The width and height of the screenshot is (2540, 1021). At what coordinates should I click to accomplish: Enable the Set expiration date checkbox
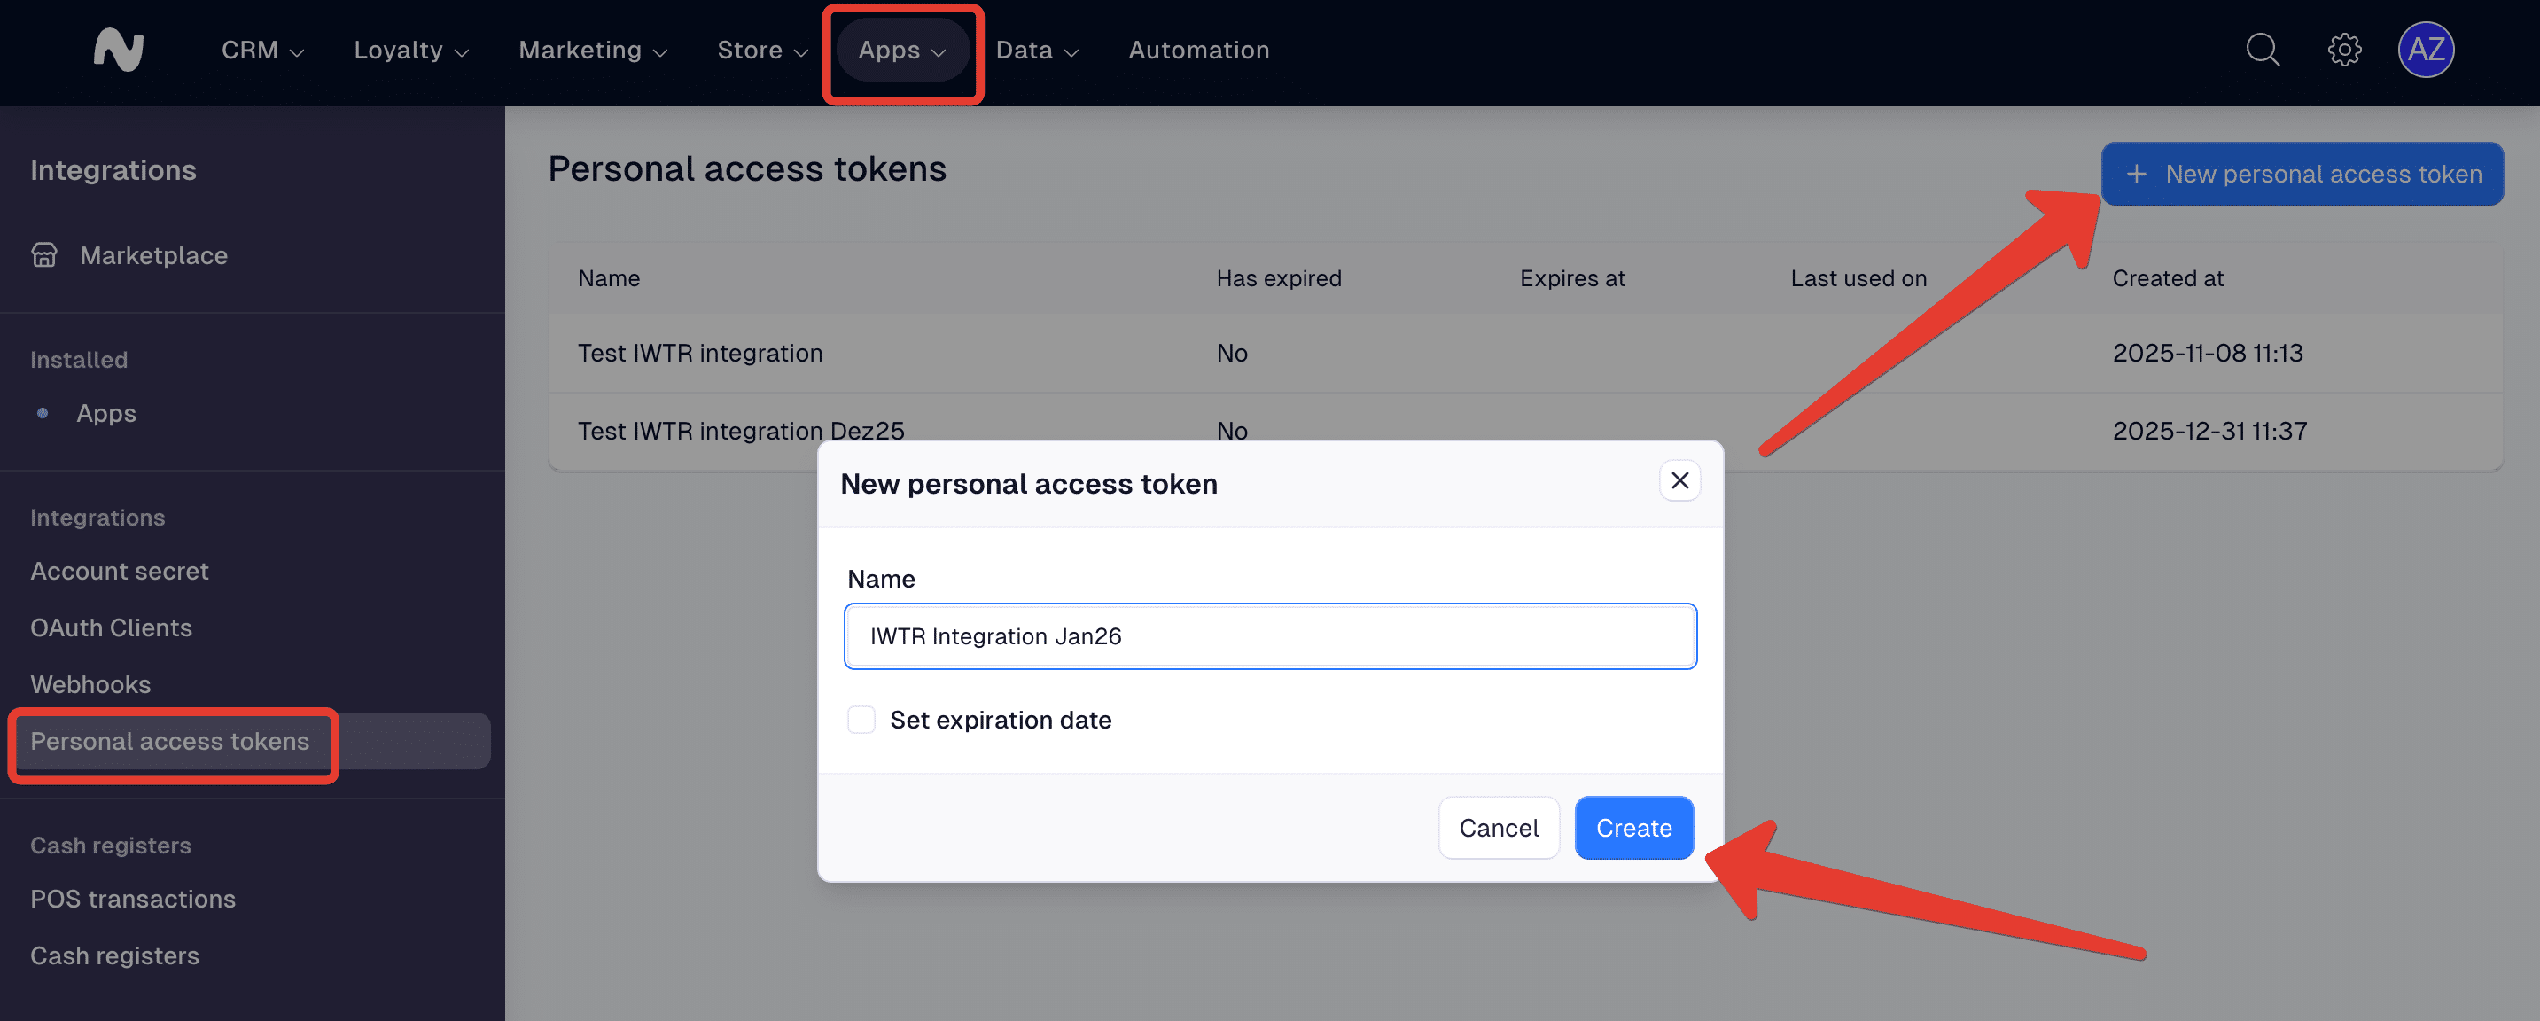point(861,721)
